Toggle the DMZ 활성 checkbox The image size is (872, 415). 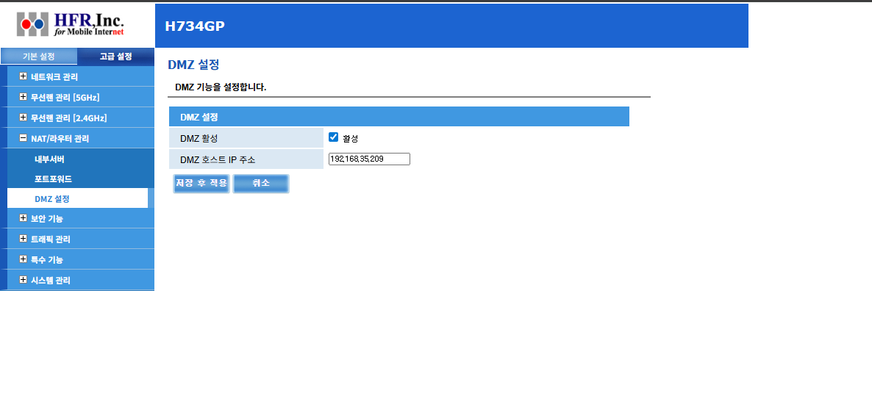(x=333, y=137)
